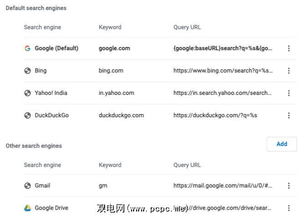The image size is (305, 219).
Task: Select the Bing engine name
Action: click(x=41, y=71)
